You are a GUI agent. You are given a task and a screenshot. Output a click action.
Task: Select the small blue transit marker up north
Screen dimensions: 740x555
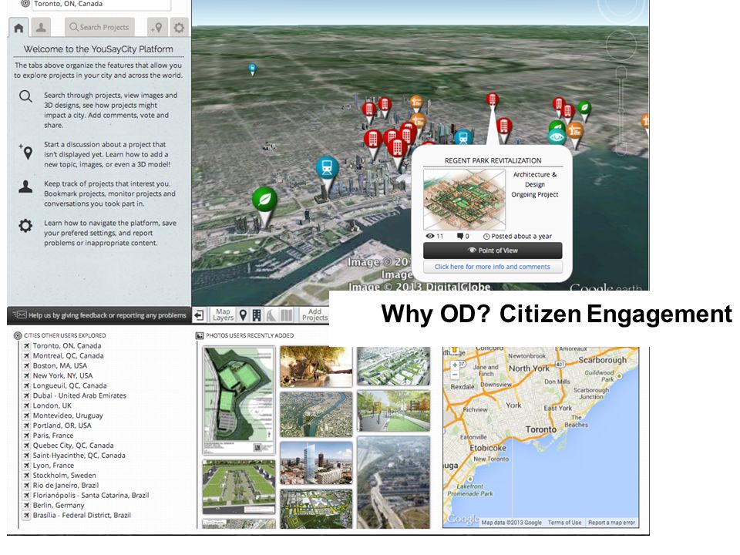pos(253,69)
